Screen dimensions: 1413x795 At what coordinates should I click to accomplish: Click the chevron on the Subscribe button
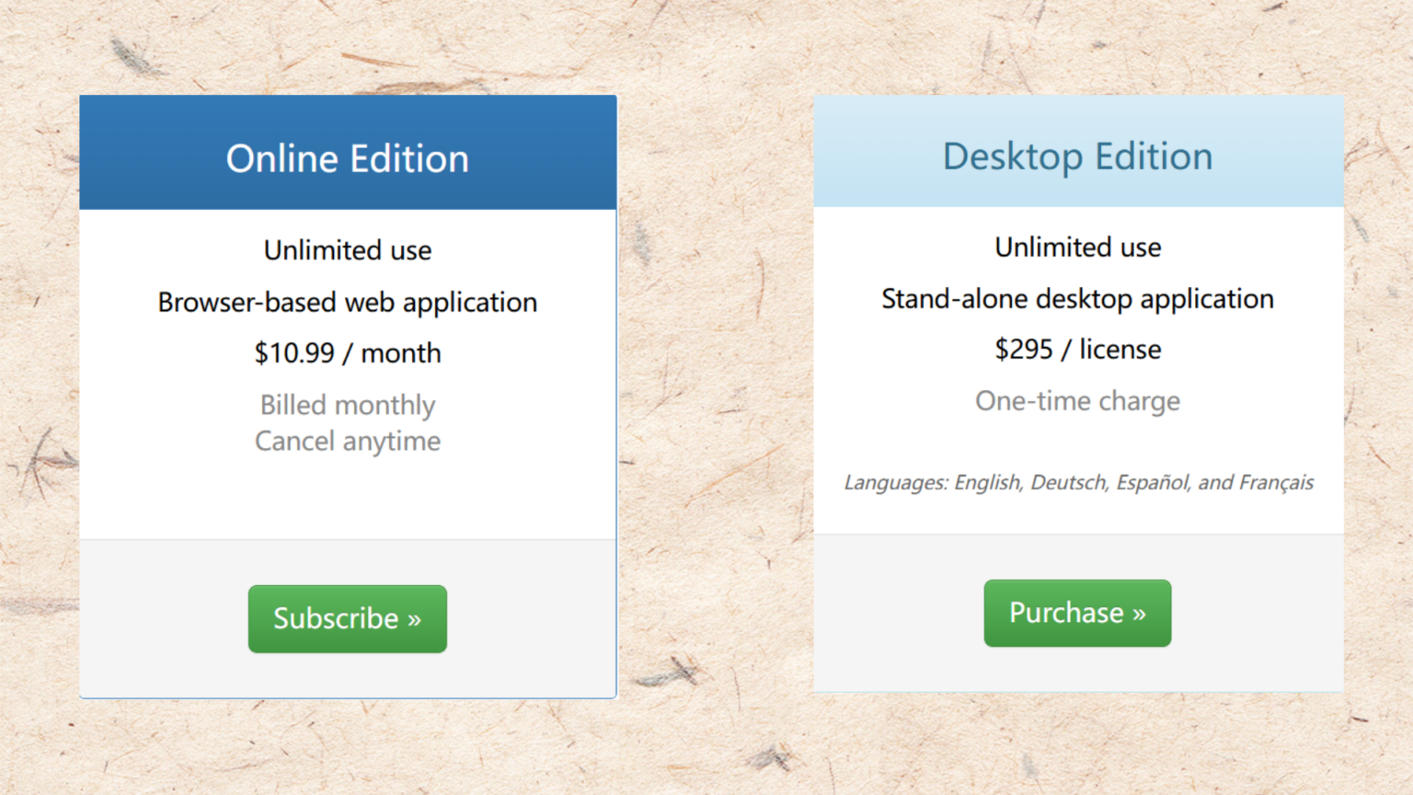click(x=412, y=618)
